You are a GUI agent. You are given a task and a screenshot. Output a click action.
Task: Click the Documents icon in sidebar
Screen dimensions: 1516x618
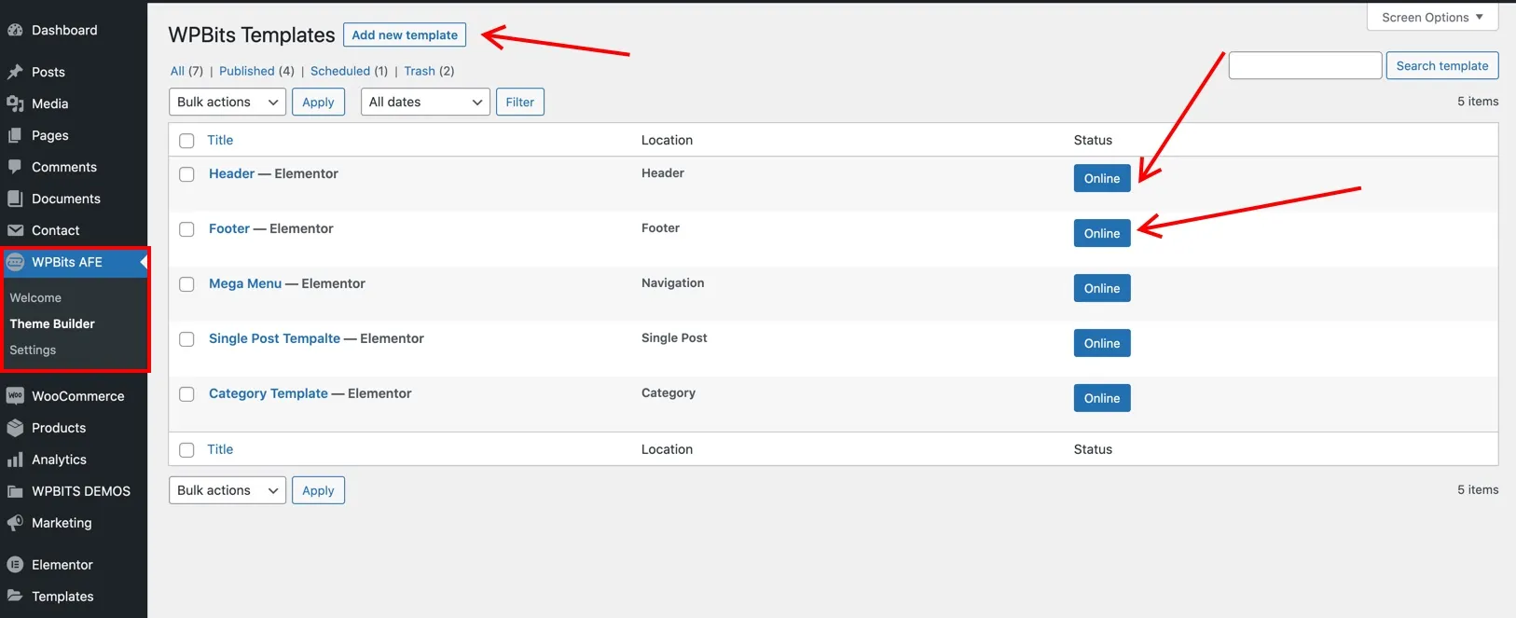[15, 199]
